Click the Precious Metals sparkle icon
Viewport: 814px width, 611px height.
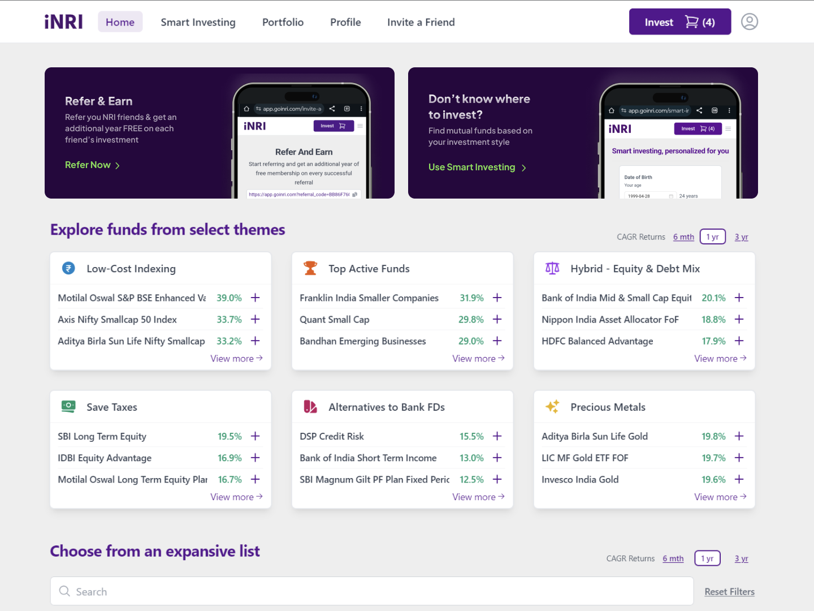click(x=552, y=406)
